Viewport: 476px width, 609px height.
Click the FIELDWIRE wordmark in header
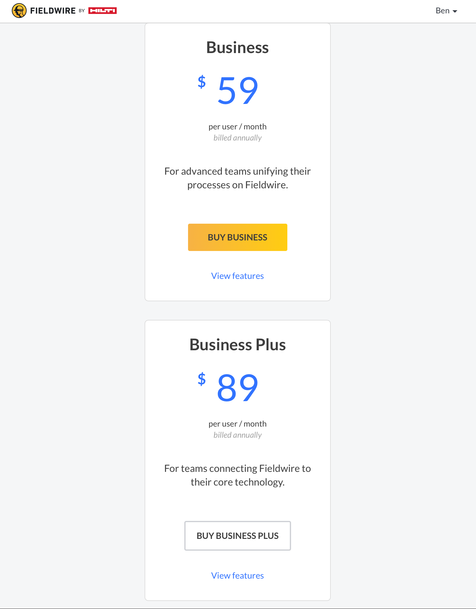[x=53, y=11]
